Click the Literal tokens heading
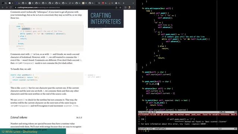The height and width of the screenshot is (134, 238). click(x=19, y=117)
